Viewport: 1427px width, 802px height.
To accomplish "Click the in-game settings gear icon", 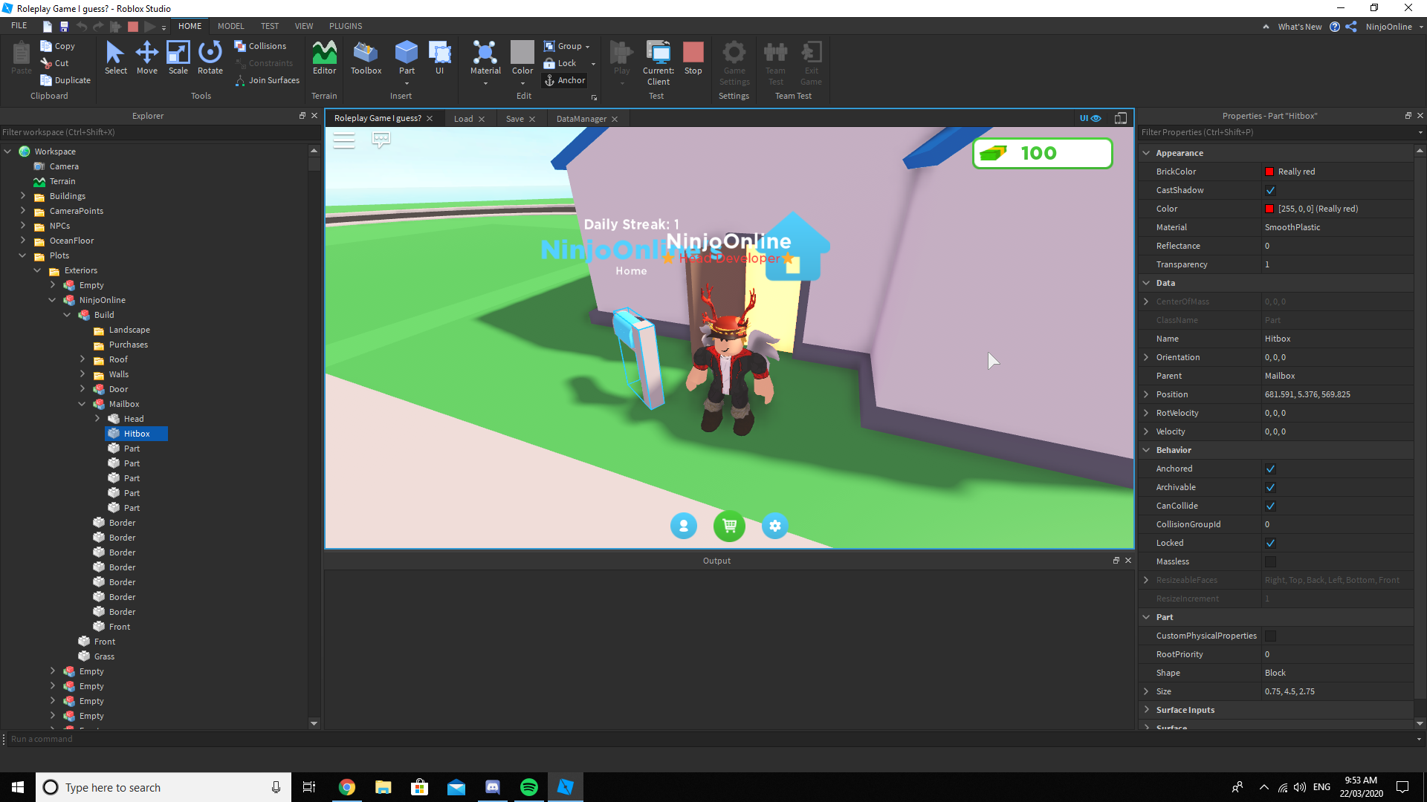I will [774, 526].
